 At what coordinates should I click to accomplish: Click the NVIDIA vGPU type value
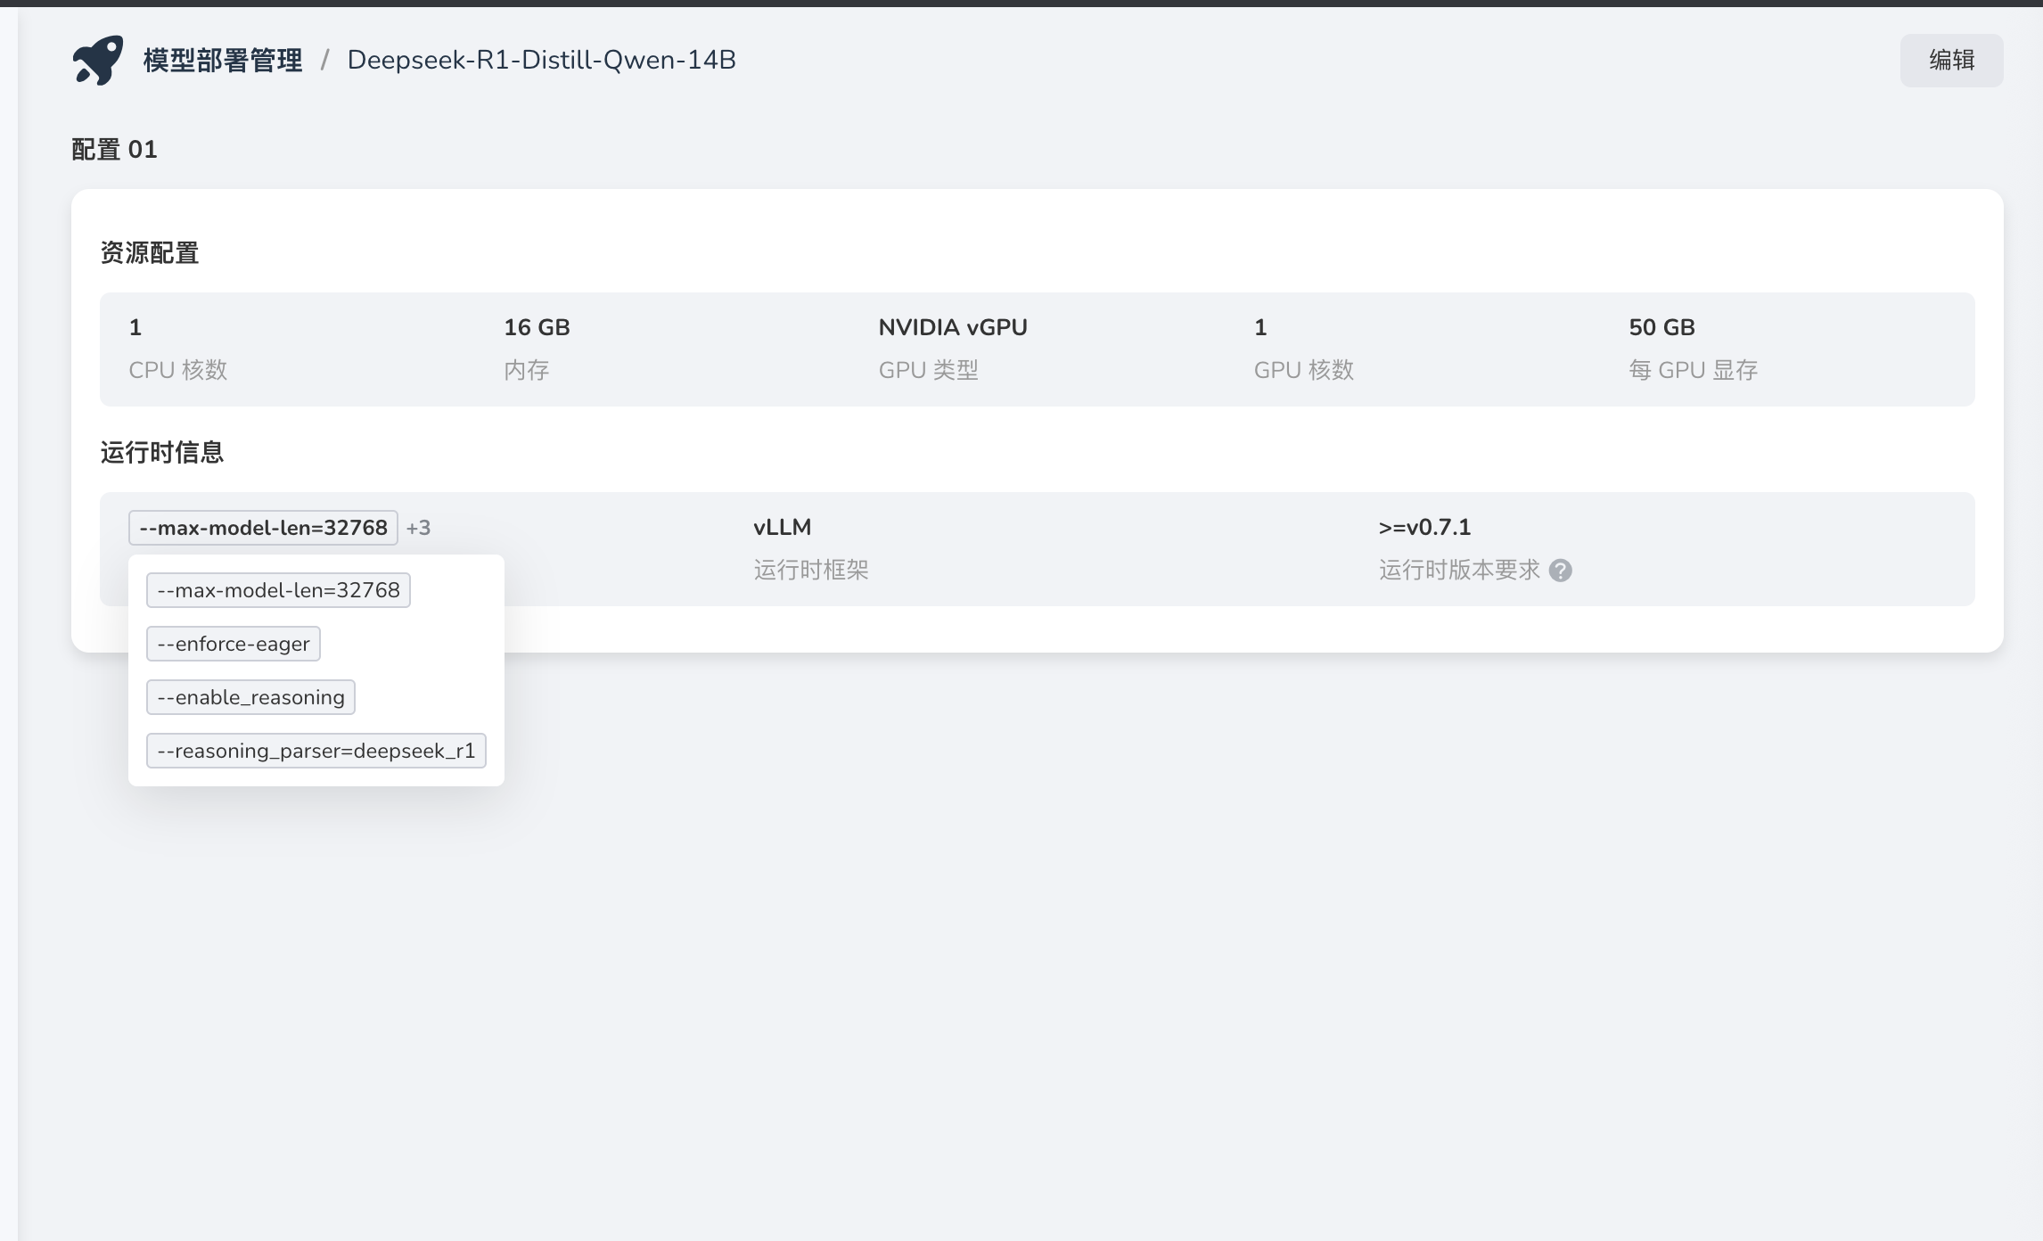(x=952, y=327)
